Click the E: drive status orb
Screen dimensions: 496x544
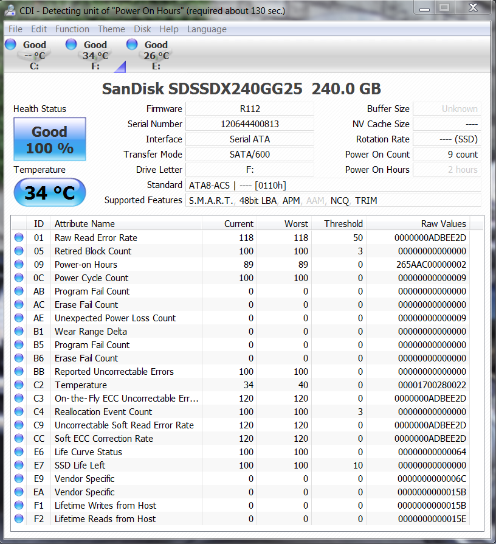pos(132,44)
